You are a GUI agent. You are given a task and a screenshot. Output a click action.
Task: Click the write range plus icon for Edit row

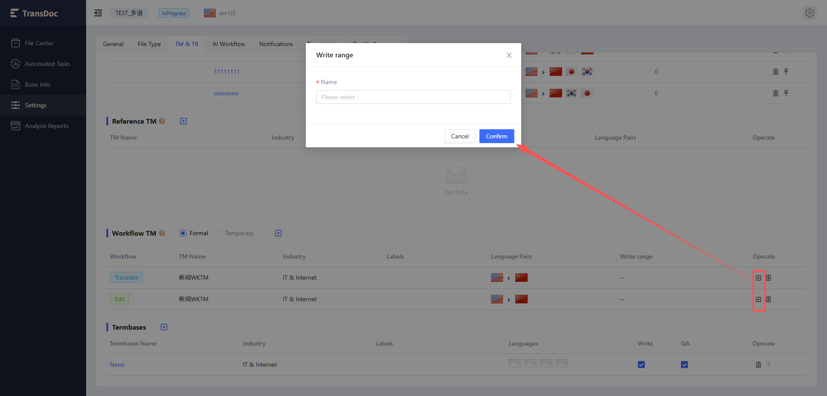[x=759, y=299]
